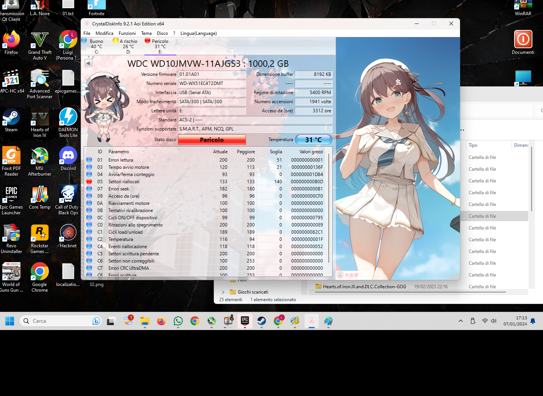This screenshot has height=396, width=543.
Task: Open Google Chrome desktop shortcut
Action: (x=40, y=278)
